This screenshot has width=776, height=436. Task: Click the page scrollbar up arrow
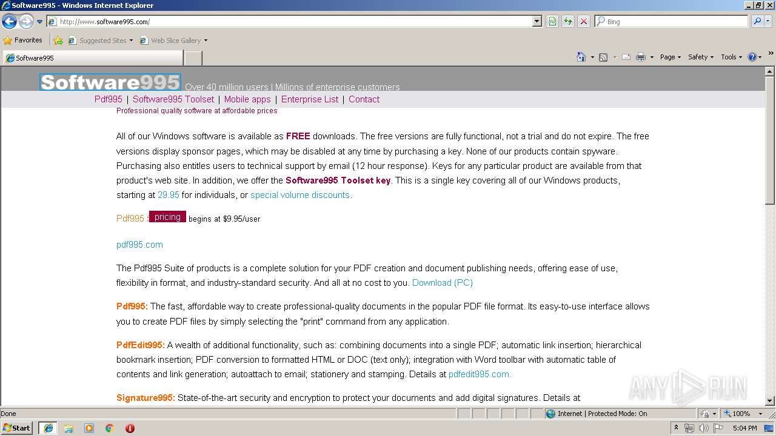pos(770,71)
